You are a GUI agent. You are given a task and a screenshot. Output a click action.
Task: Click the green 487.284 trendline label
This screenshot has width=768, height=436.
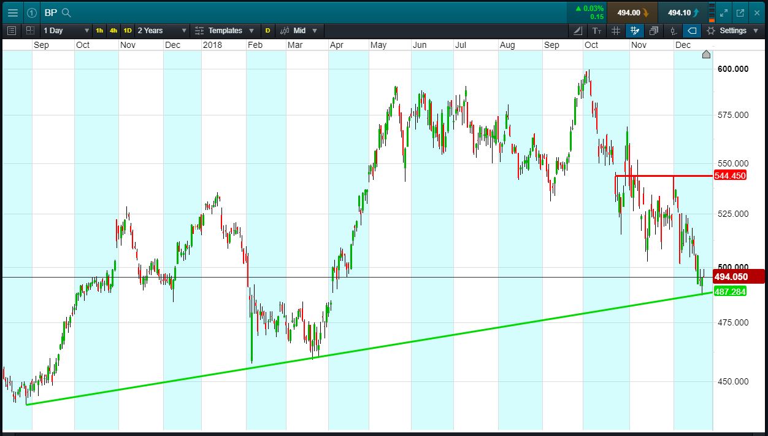pyautogui.click(x=730, y=292)
